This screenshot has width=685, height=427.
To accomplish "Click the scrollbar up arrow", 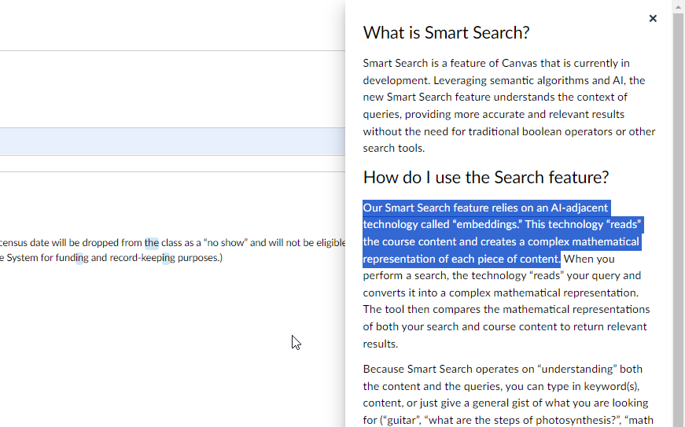I will pyautogui.click(x=678, y=7).
